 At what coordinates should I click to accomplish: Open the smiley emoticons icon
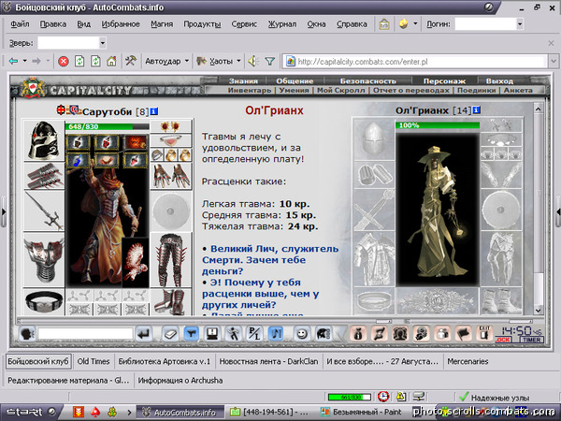pyautogui.click(x=302, y=334)
